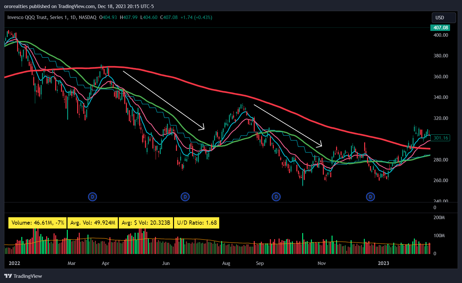Click the TradingView logo at the bottom
Viewport: 462px width, 283px height.
[23, 276]
